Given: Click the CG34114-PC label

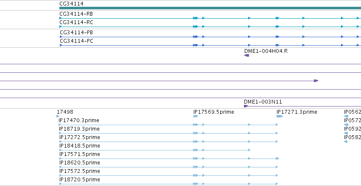Looking at the screenshot, I should (76, 41).
